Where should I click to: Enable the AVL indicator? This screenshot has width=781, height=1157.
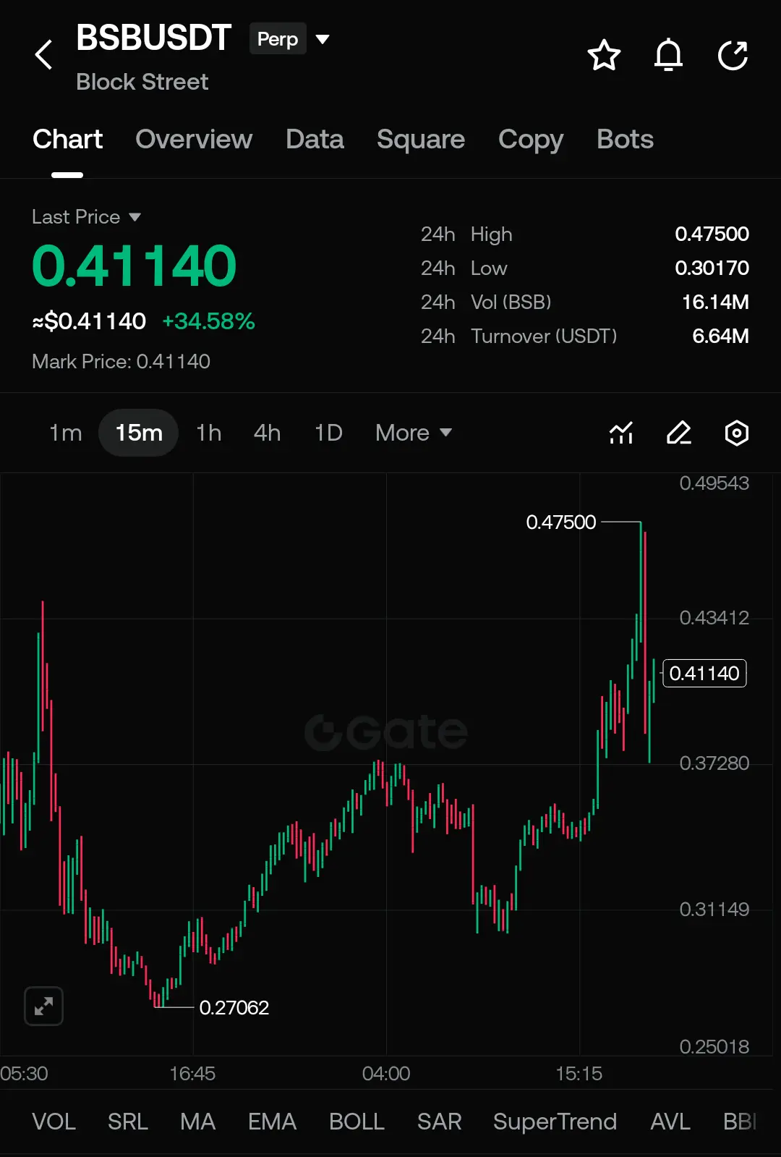[670, 1122]
